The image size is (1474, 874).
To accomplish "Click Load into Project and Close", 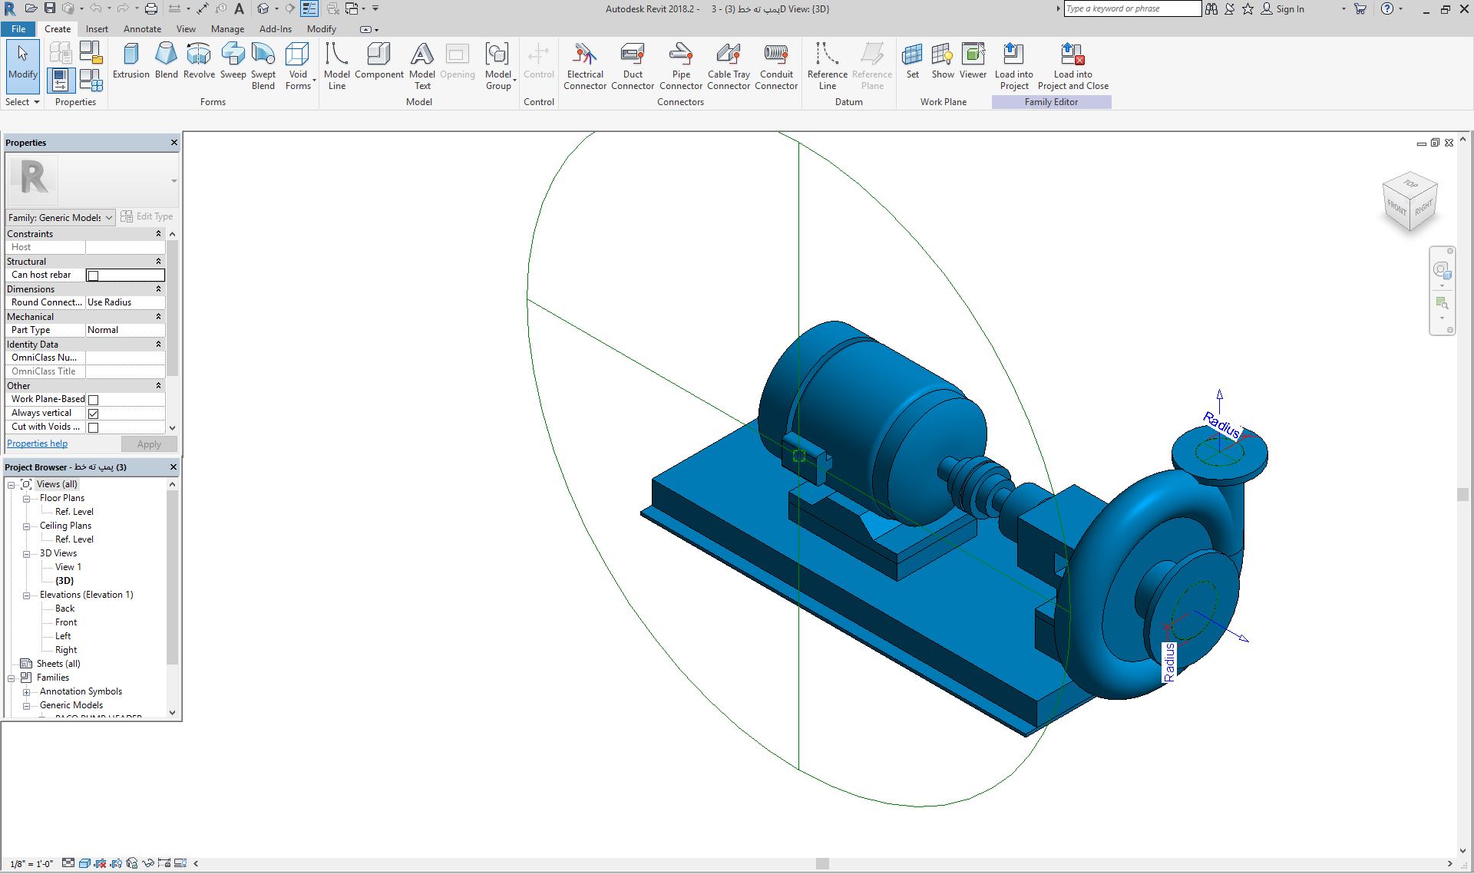I will (x=1072, y=66).
